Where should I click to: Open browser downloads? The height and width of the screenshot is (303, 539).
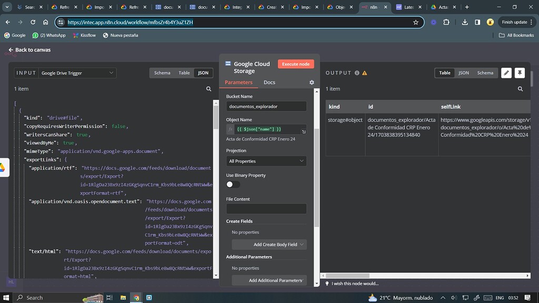[465, 22]
